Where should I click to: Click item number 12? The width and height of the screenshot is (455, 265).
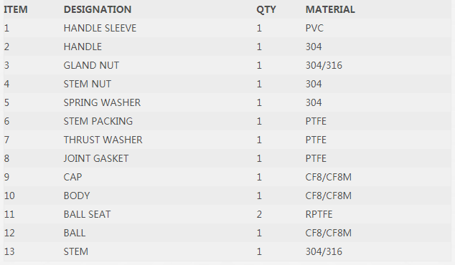pyautogui.click(x=9, y=233)
